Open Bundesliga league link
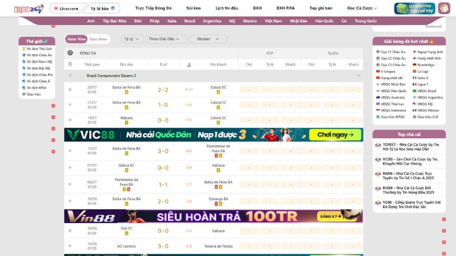 pos(424,65)
